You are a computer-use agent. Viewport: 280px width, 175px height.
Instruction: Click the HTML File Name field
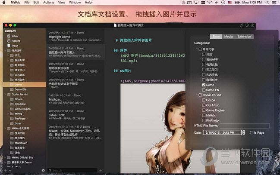click(245, 126)
